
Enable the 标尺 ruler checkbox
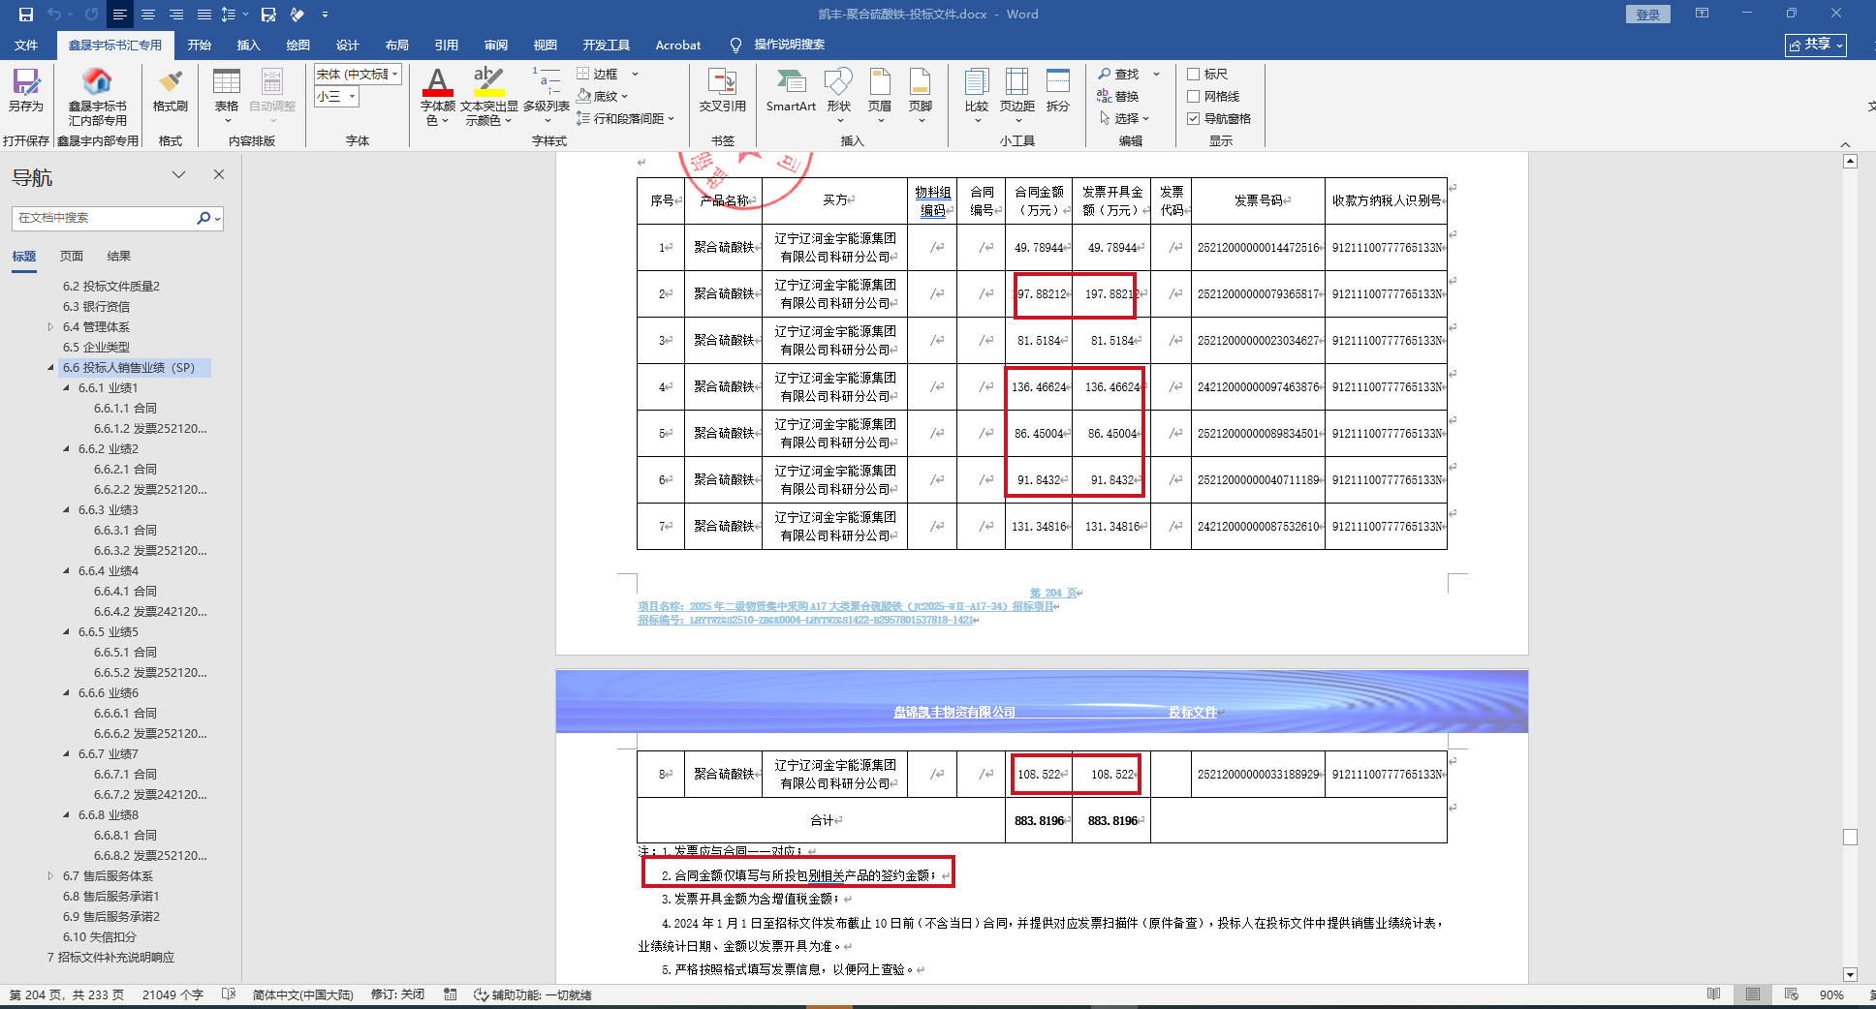(x=1194, y=75)
